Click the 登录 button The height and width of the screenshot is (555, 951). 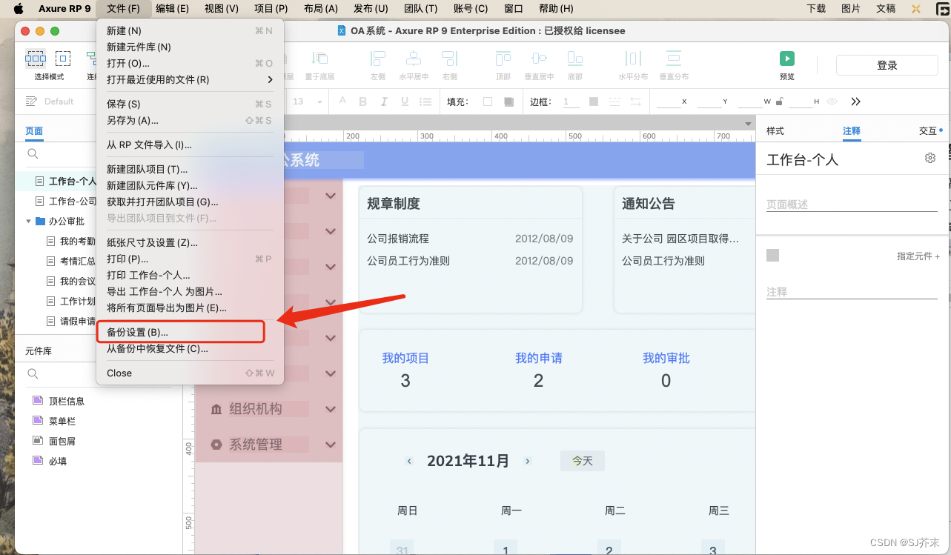click(x=887, y=65)
